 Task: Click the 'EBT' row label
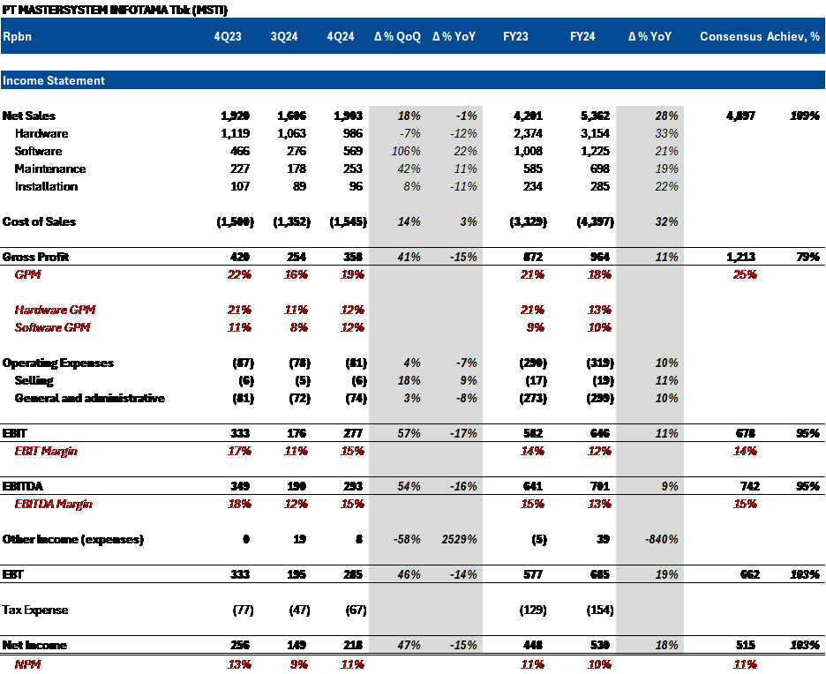point(12,574)
